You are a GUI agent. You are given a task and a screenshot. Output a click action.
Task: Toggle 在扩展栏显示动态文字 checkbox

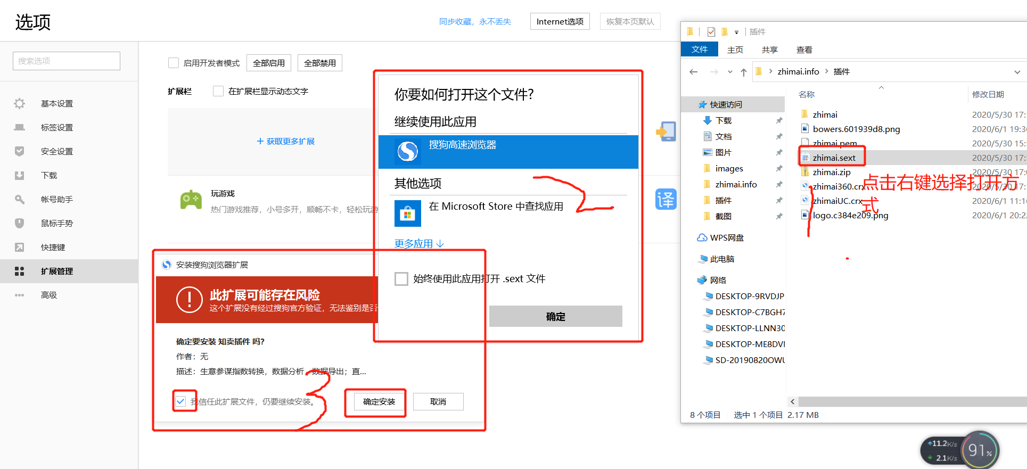(x=218, y=91)
